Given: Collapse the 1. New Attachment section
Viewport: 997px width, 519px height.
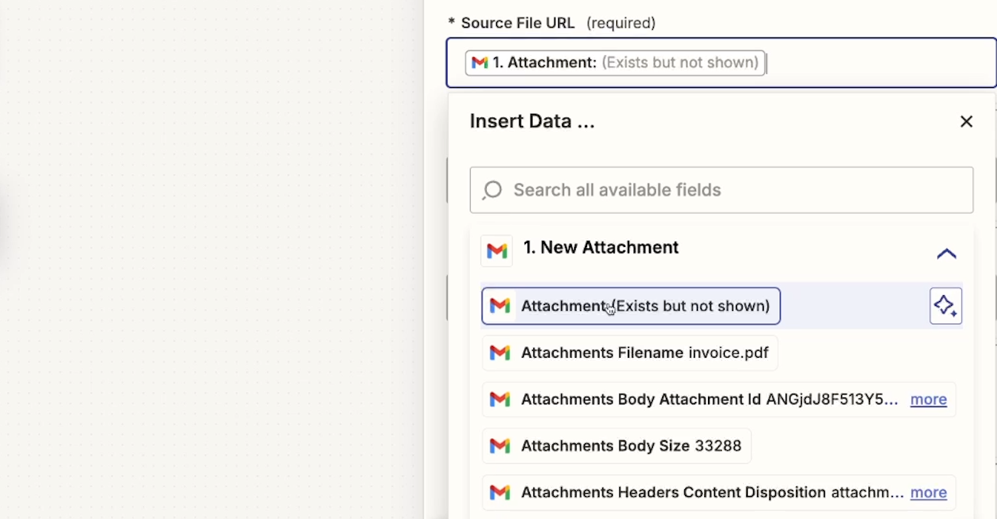Looking at the screenshot, I should tap(947, 253).
